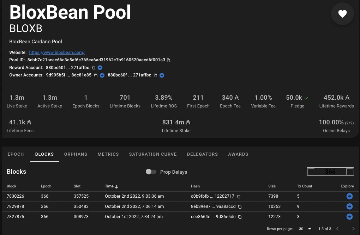Screen dimensions: 360x235
Task: Favorite the pool with the heart icon
Action: 342,14
